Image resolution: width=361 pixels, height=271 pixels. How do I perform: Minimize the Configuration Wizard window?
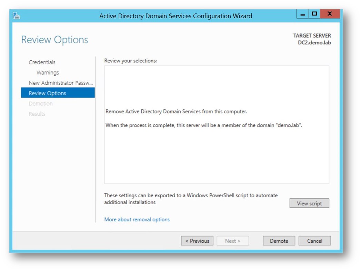[303, 14]
